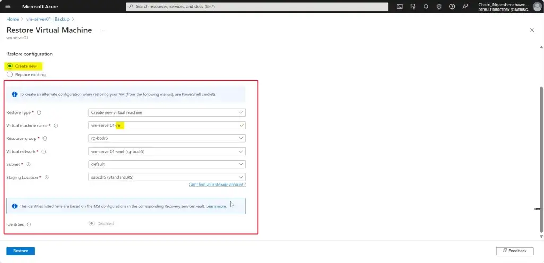Click the top bar feedback icon
The image size is (544, 263).
tap(465, 6)
